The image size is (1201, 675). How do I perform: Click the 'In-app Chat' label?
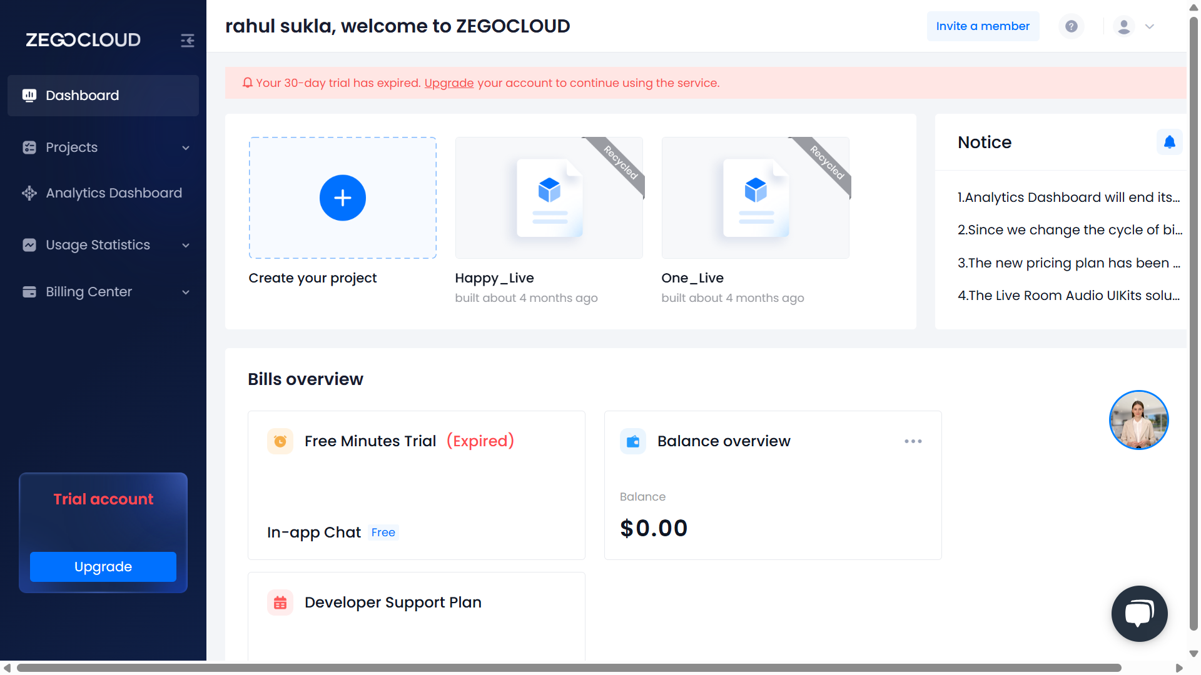coord(314,532)
